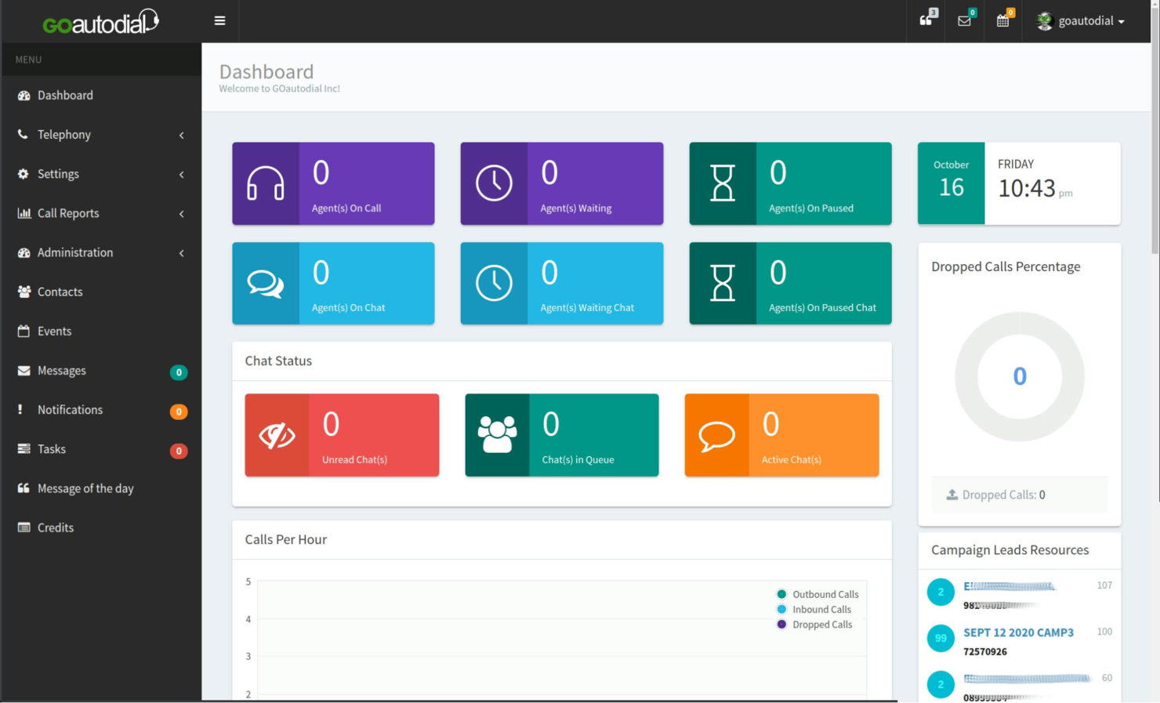Click the Notifications badge showing 0

pyautogui.click(x=179, y=411)
